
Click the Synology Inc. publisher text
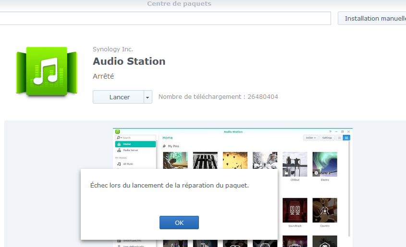click(x=113, y=49)
